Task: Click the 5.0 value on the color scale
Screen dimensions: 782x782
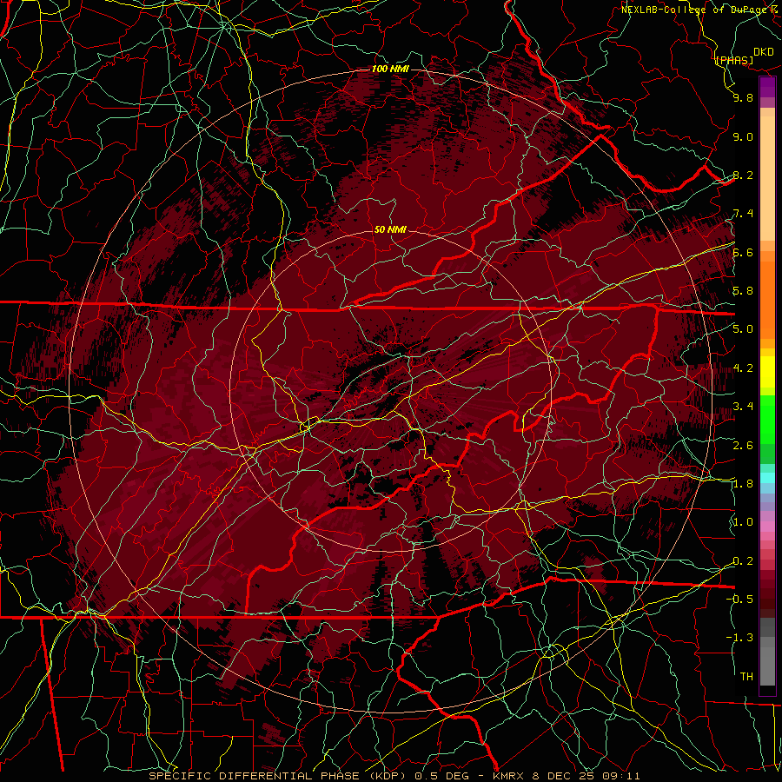Action: (x=743, y=329)
